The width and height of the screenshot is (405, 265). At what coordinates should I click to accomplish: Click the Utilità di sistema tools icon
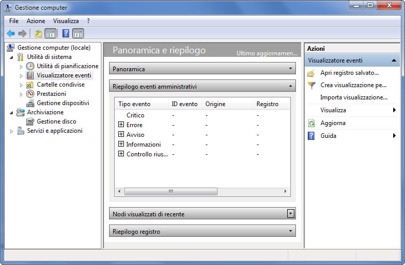pos(20,57)
